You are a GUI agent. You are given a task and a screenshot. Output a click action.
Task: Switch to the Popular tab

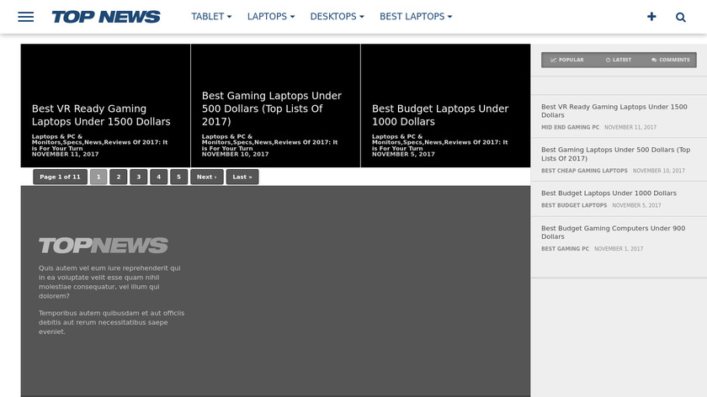566,60
